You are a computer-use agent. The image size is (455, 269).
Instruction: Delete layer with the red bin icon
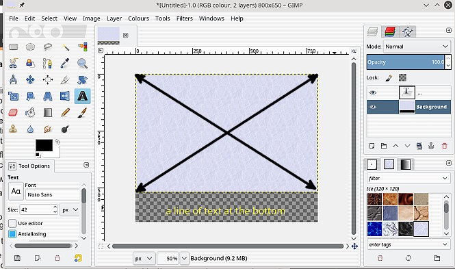444,146
